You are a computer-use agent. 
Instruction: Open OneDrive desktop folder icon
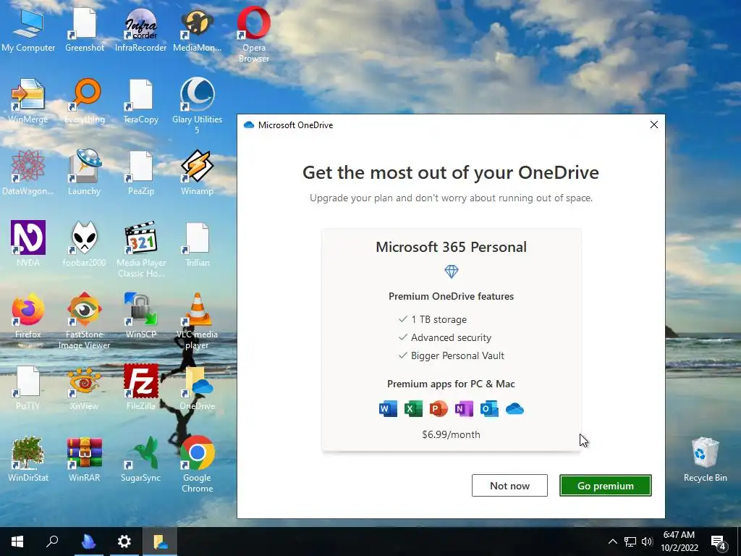click(197, 388)
